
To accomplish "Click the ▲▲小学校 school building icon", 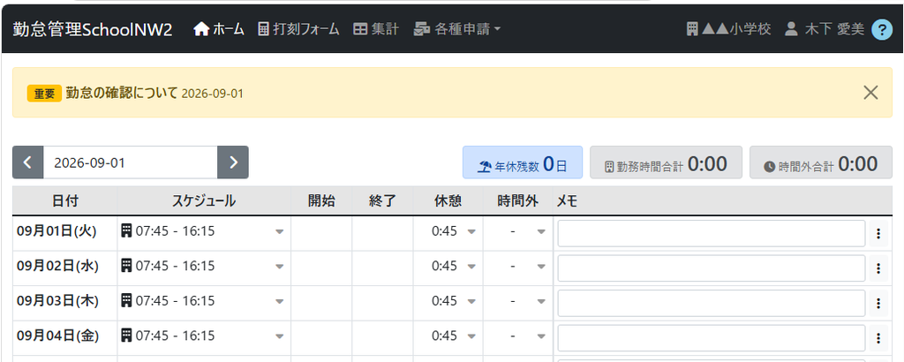I will pyautogui.click(x=692, y=29).
